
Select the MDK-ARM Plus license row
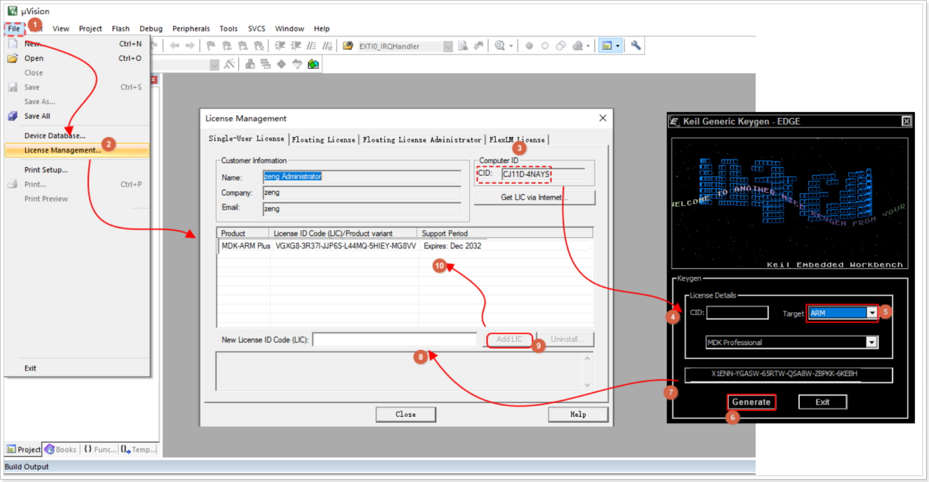click(x=405, y=246)
